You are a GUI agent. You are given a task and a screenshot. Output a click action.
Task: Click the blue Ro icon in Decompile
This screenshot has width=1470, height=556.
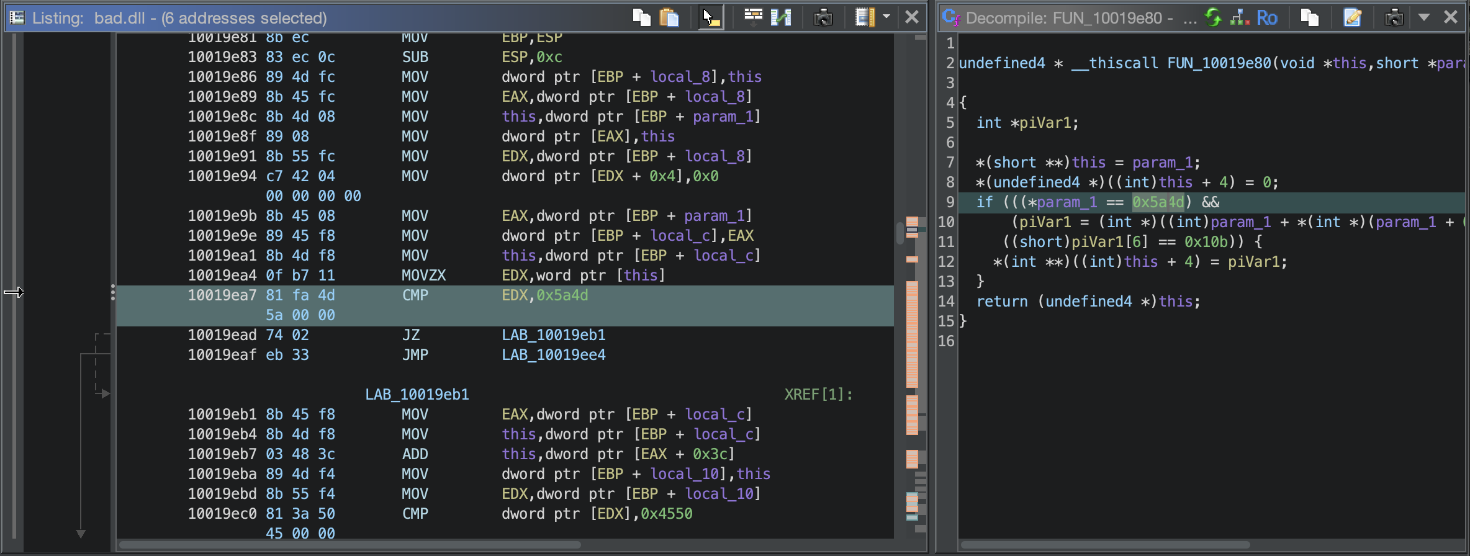(x=1267, y=18)
